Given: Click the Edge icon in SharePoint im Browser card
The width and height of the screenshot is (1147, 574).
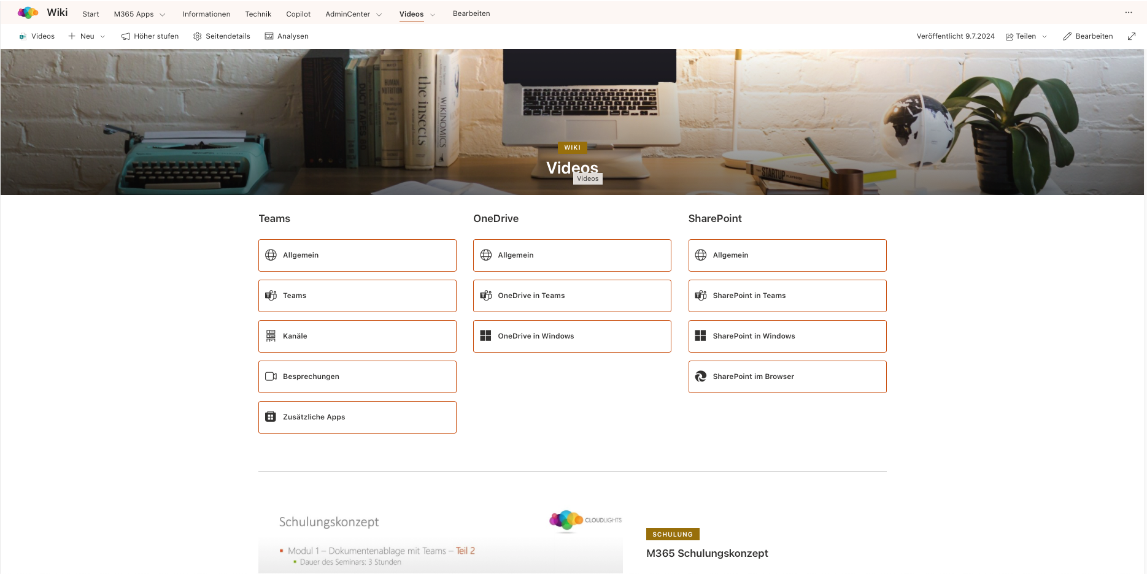Looking at the screenshot, I should click(x=701, y=377).
